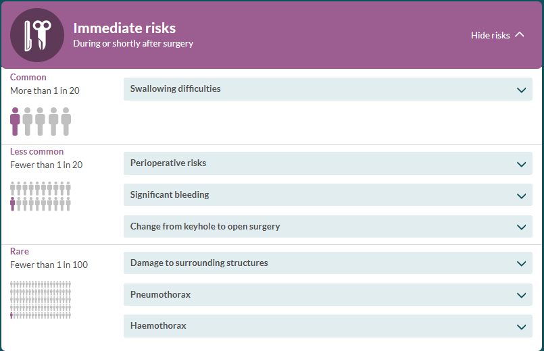This screenshot has height=351, width=544.
Task: Expand the Perioperative risks row
Action: click(x=328, y=163)
